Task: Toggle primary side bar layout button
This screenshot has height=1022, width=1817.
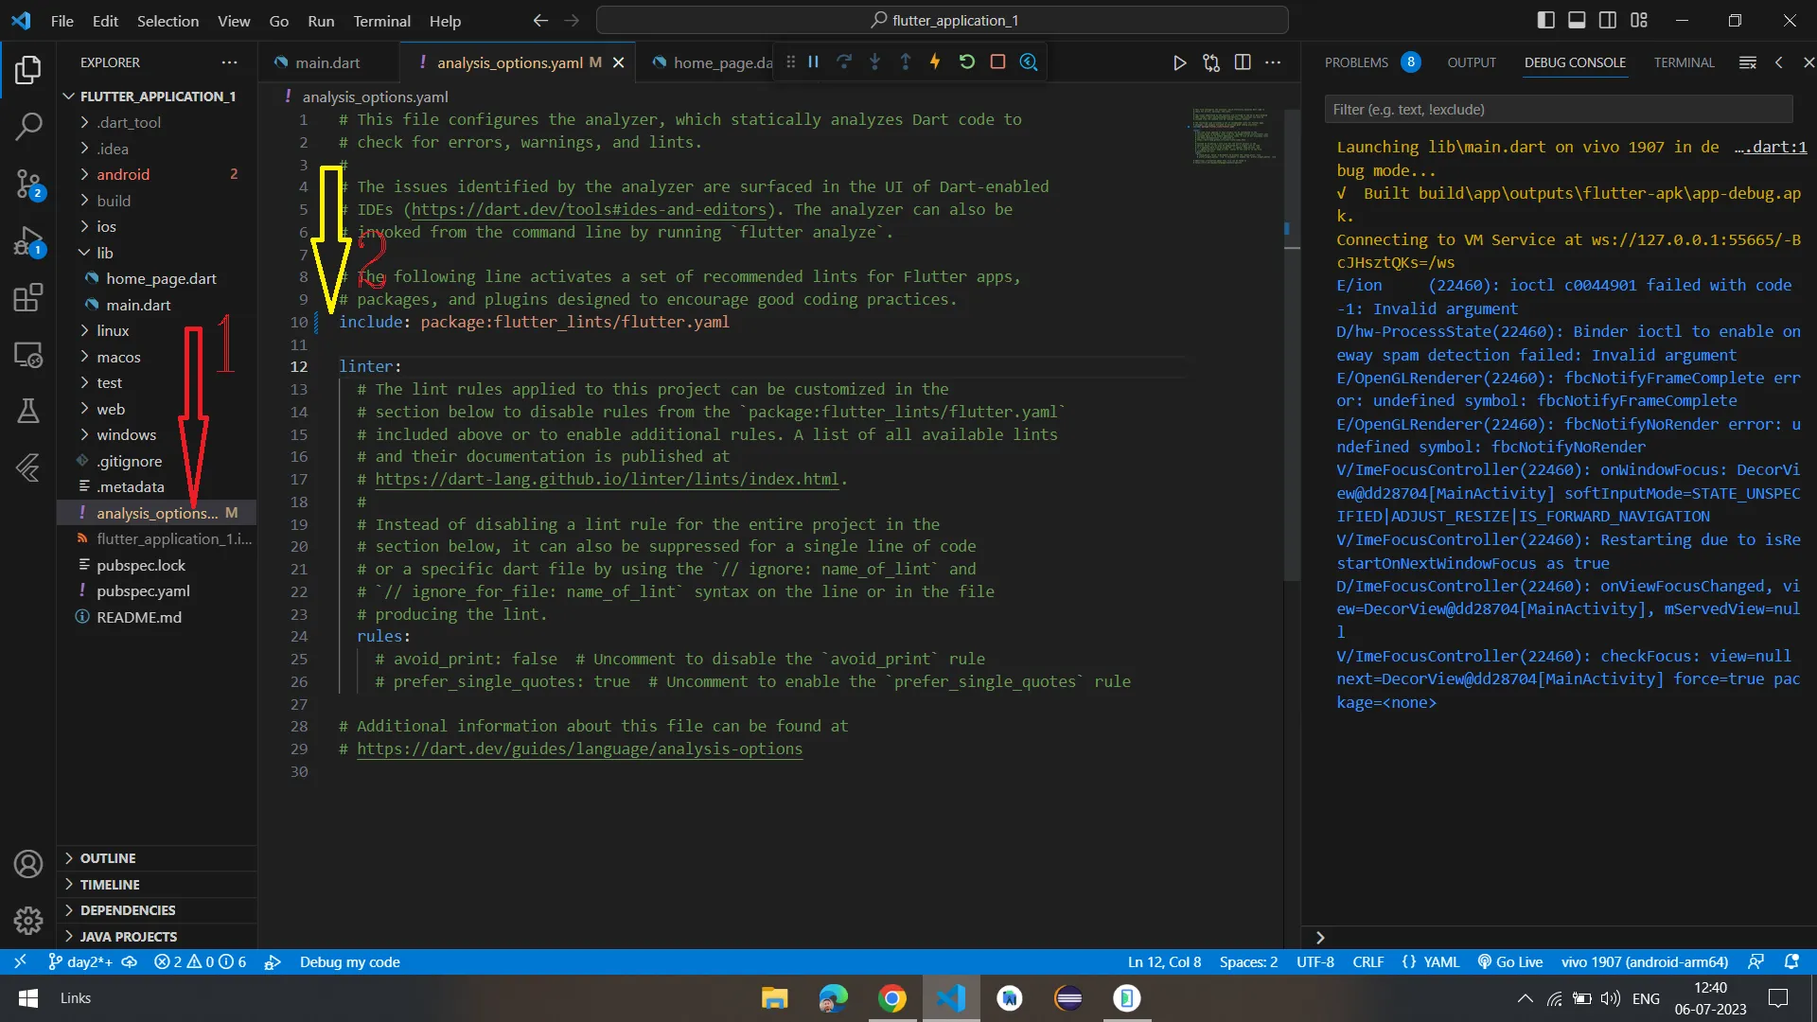Action: click(1546, 20)
